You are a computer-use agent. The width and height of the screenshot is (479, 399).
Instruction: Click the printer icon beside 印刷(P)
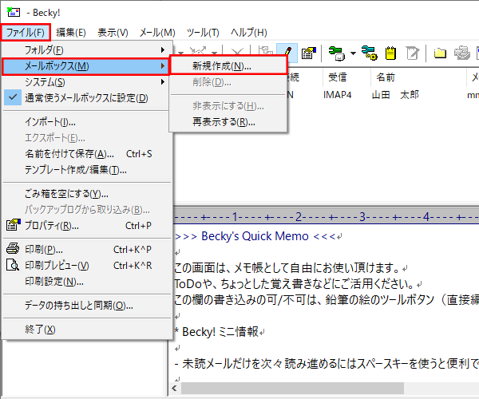click(13, 248)
